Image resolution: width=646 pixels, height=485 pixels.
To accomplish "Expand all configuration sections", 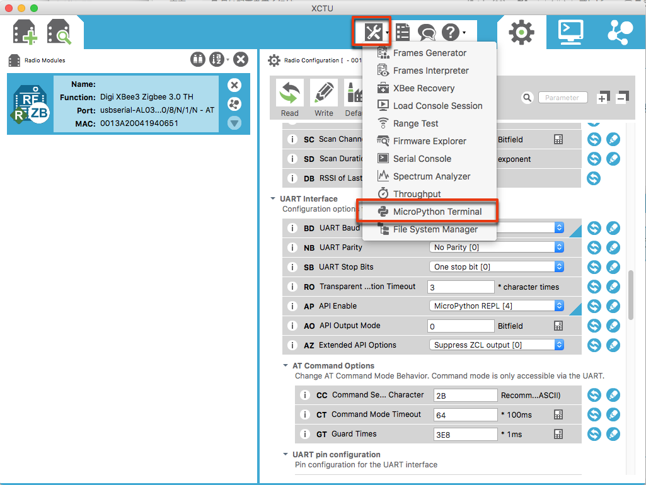I will (603, 97).
